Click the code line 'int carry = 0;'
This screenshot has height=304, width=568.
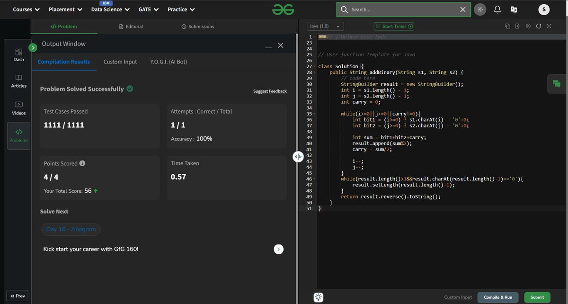point(361,102)
